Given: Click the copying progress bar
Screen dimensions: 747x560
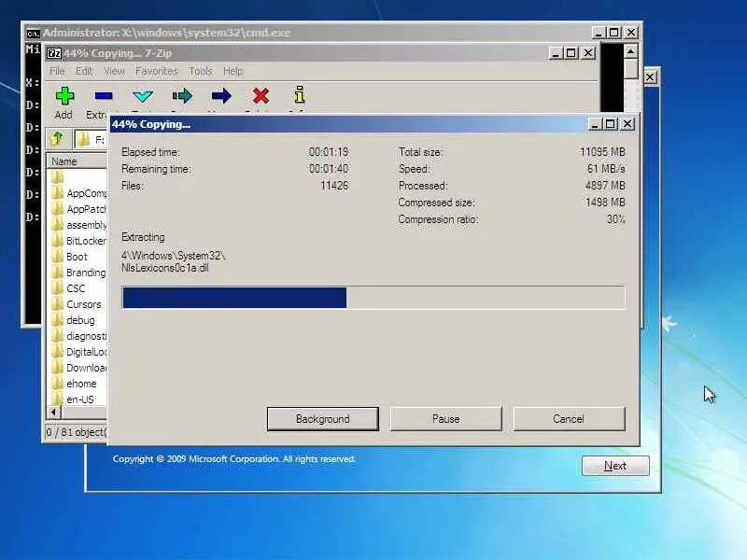Looking at the screenshot, I should click(373, 298).
